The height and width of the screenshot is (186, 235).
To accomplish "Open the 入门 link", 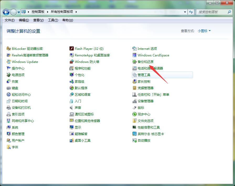I will [78, 101].
